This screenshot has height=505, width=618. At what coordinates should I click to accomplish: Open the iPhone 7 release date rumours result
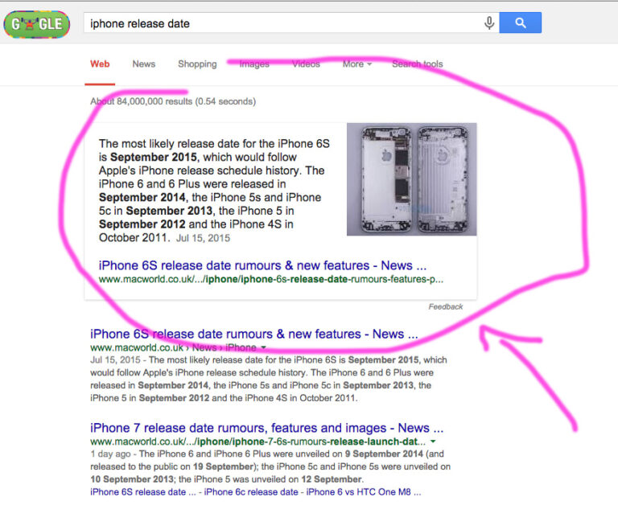[x=267, y=428]
